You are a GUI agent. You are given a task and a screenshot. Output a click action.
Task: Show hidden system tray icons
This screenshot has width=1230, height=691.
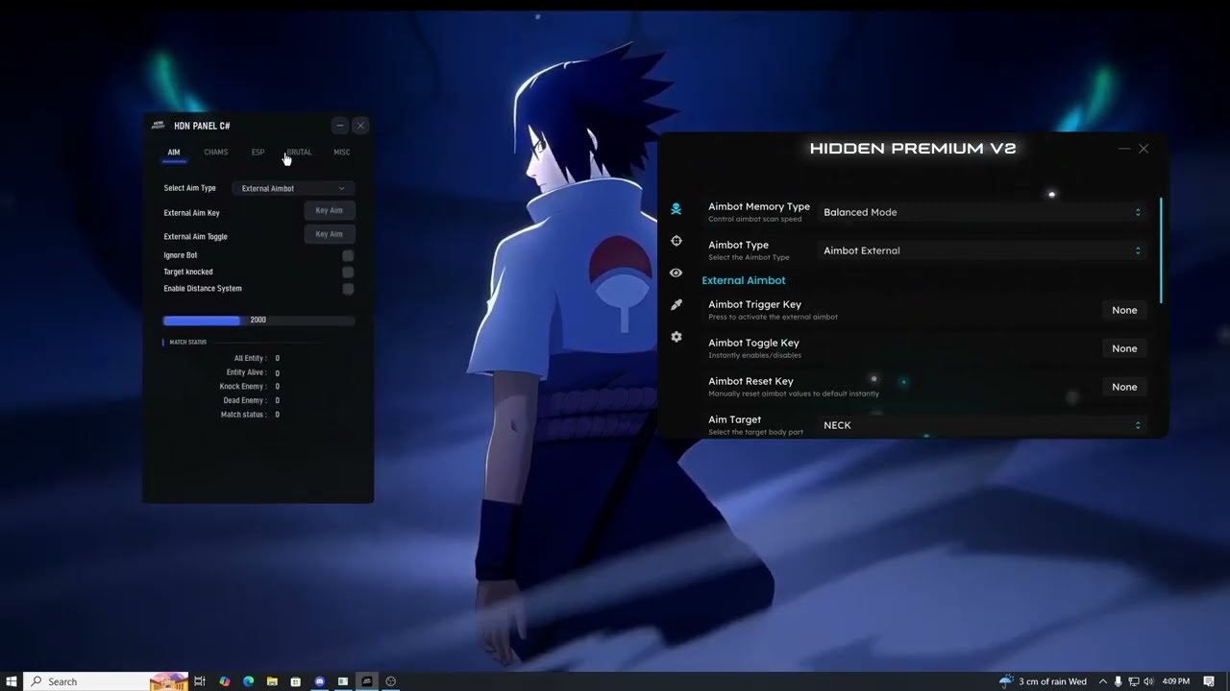pyautogui.click(x=1103, y=681)
